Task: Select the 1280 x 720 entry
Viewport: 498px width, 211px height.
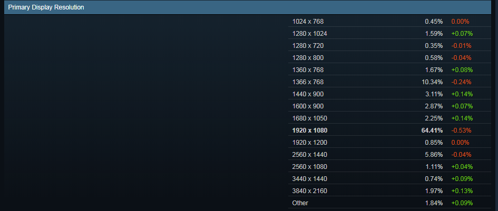Action: (308, 46)
